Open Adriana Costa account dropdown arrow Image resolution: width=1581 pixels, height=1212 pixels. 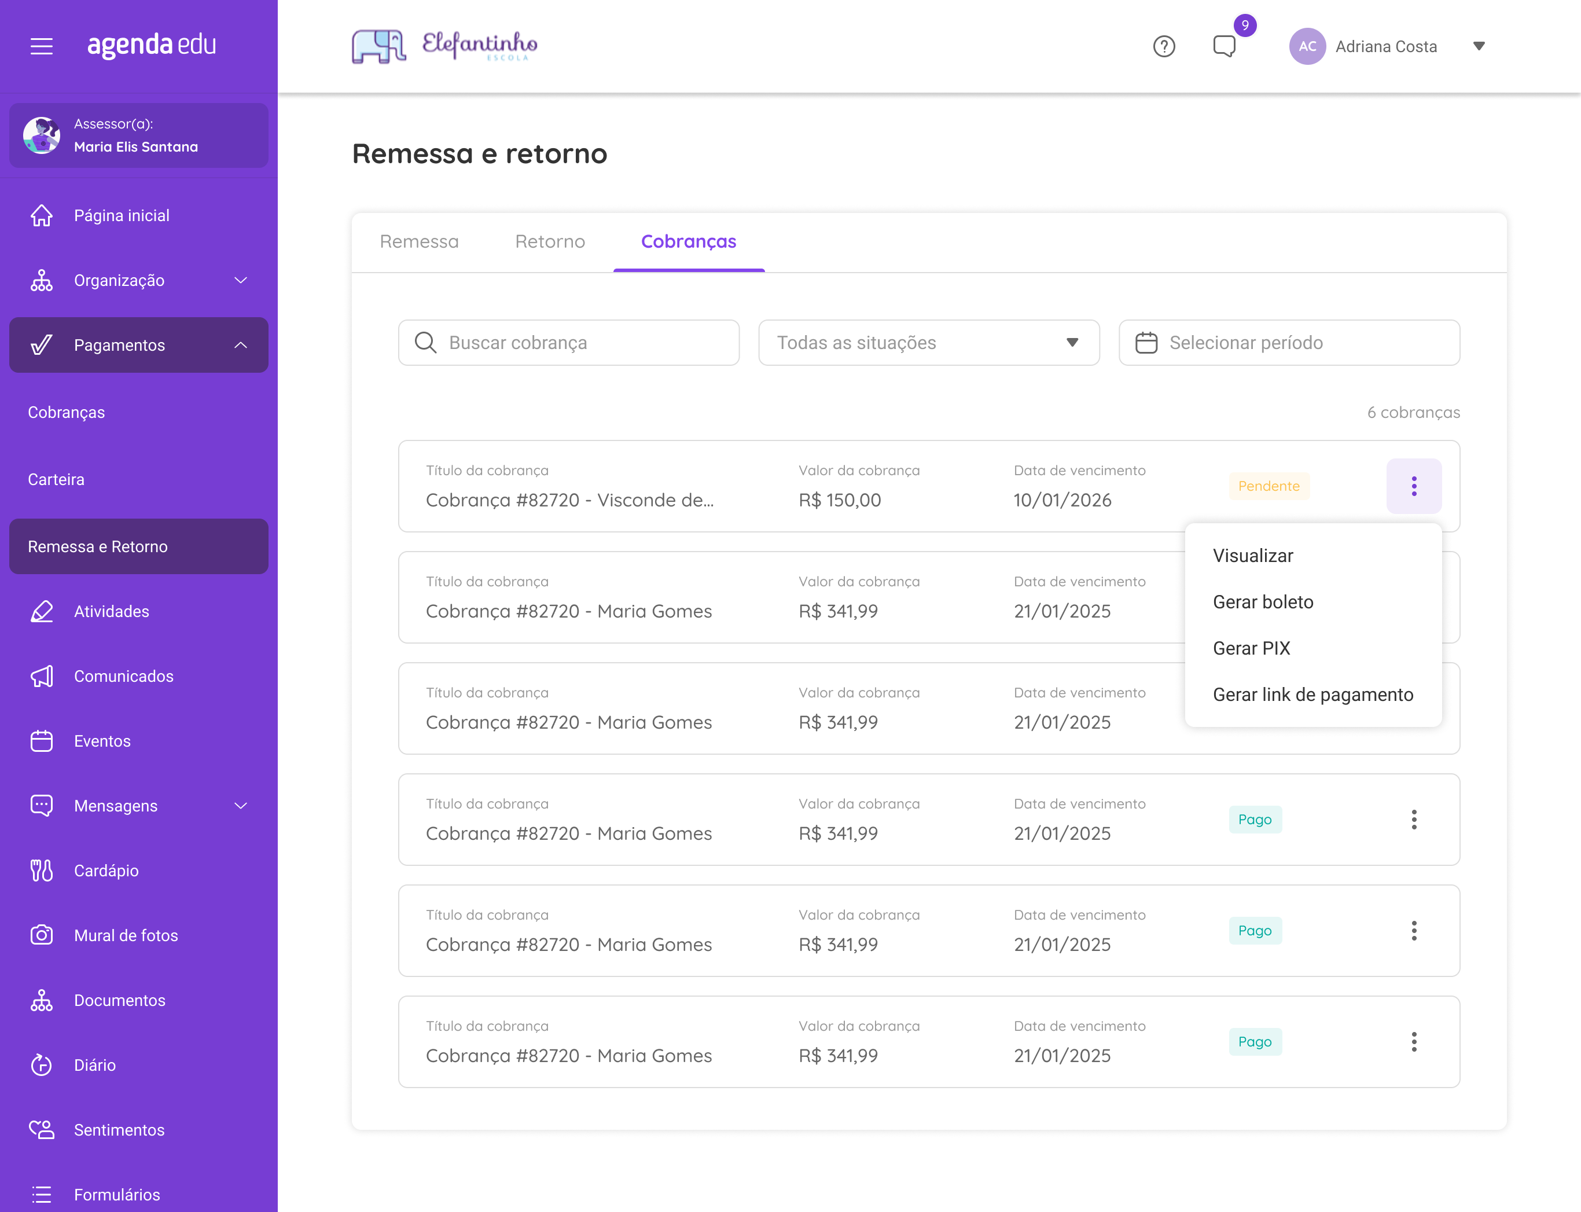(x=1479, y=46)
